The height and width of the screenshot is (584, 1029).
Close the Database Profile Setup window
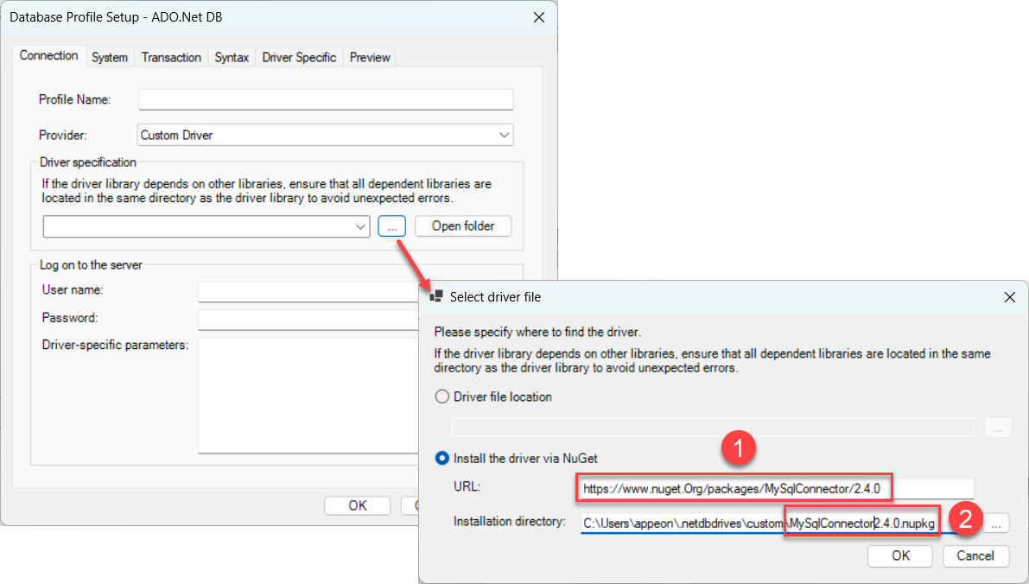(x=538, y=17)
